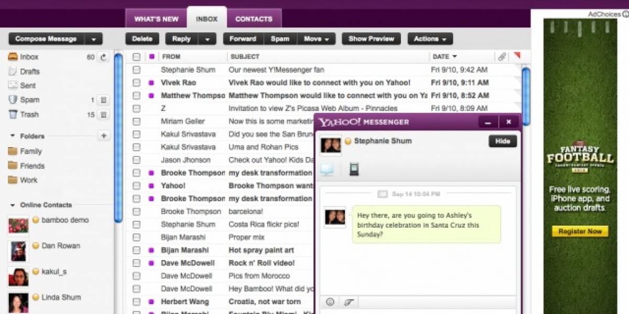Toggle the select-all checkbox in header

coord(136,57)
